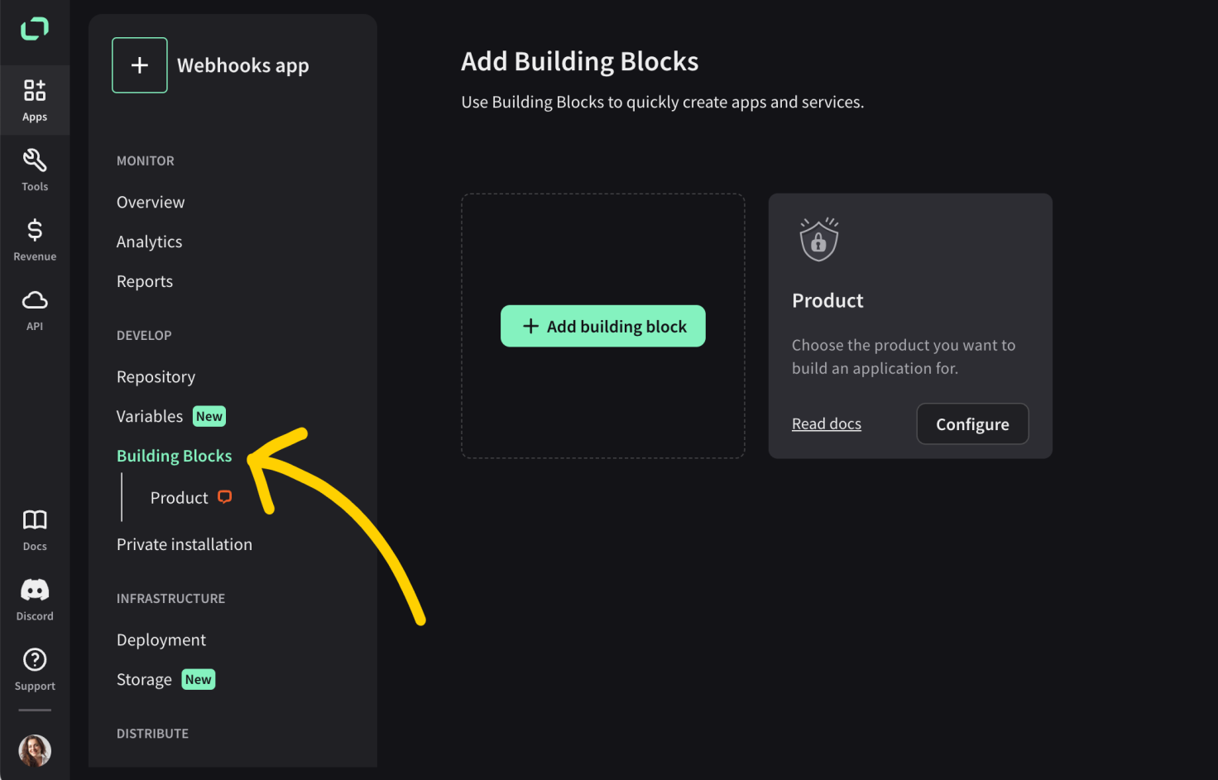Screen dimensions: 1218x780
Task: Open the Apps section icon
Action: [x=35, y=90]
